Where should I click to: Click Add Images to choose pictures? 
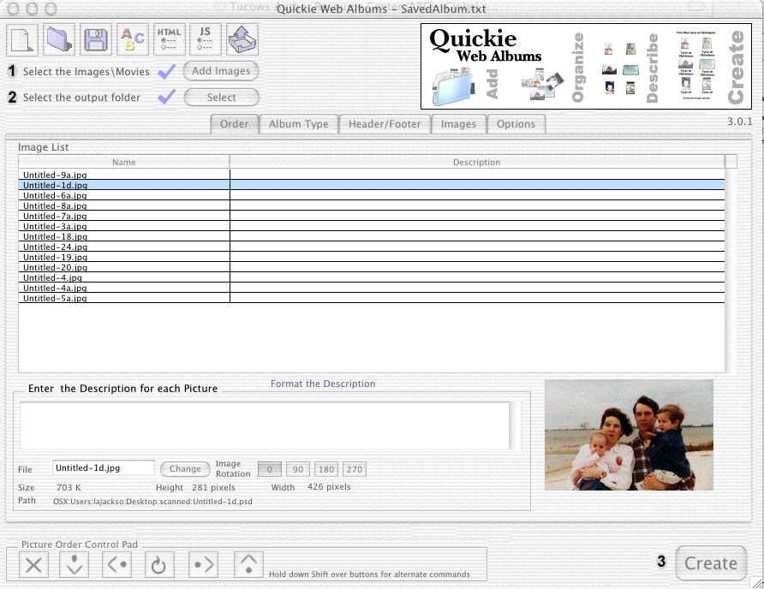(x=220, y=71)
